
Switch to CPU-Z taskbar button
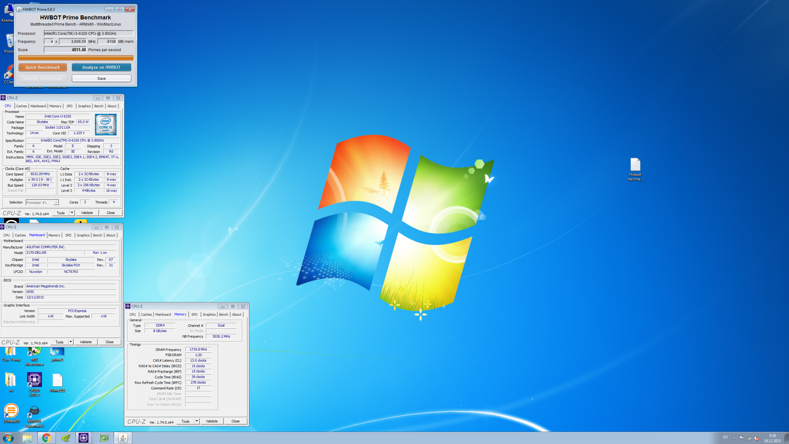[84, 438]
